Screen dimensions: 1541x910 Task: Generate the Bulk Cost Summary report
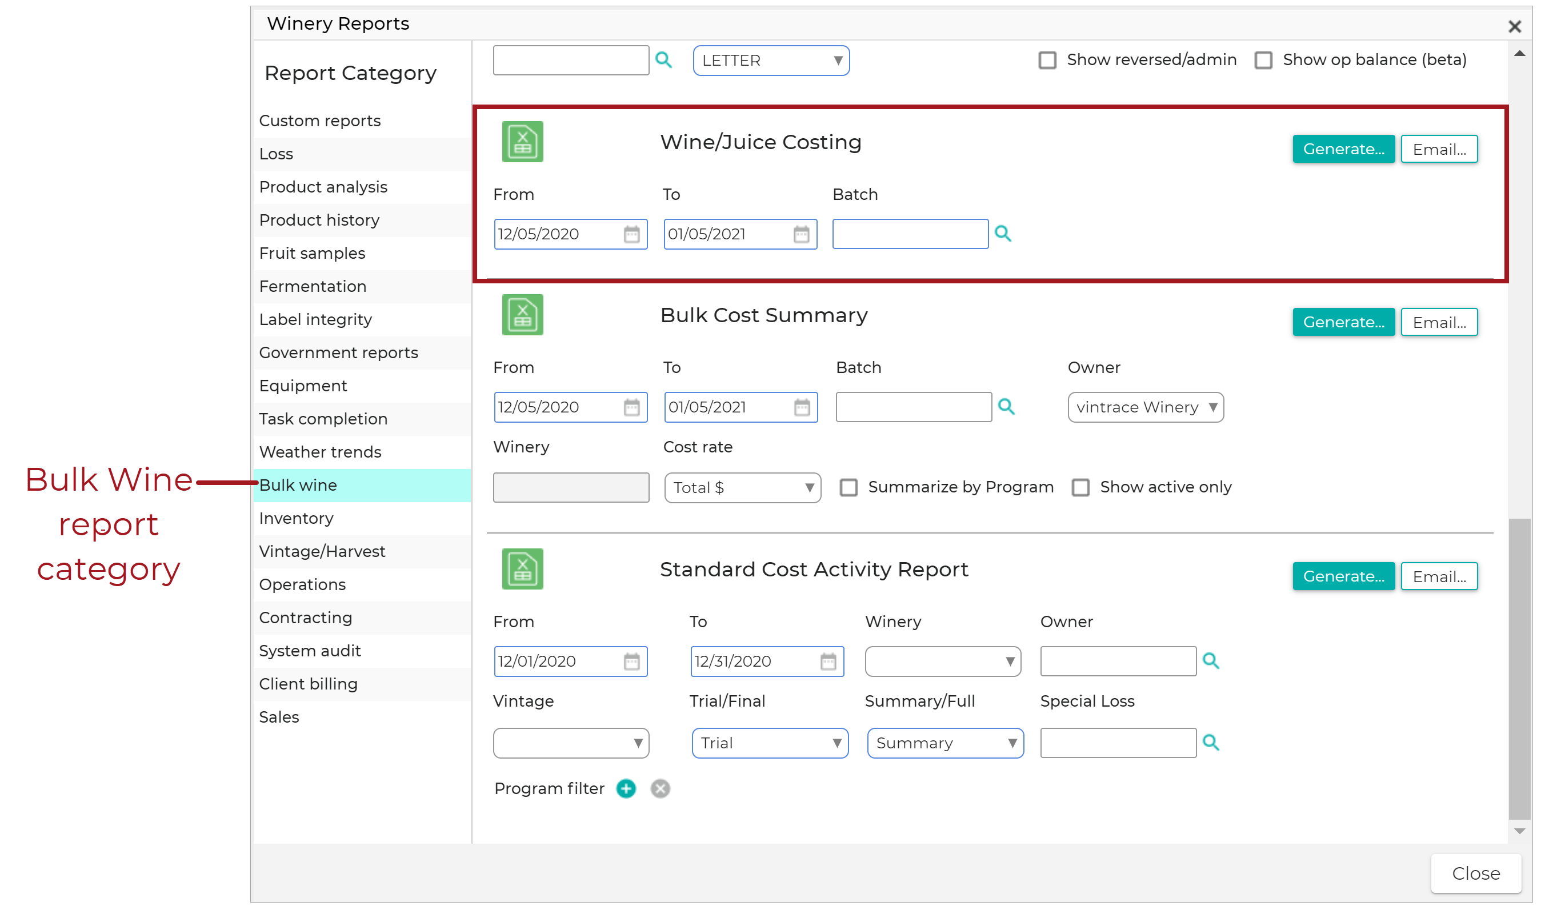point(1343,322)
